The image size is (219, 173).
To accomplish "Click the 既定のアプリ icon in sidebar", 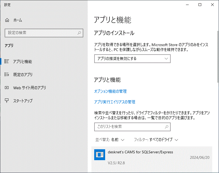I will coord(7,74).
